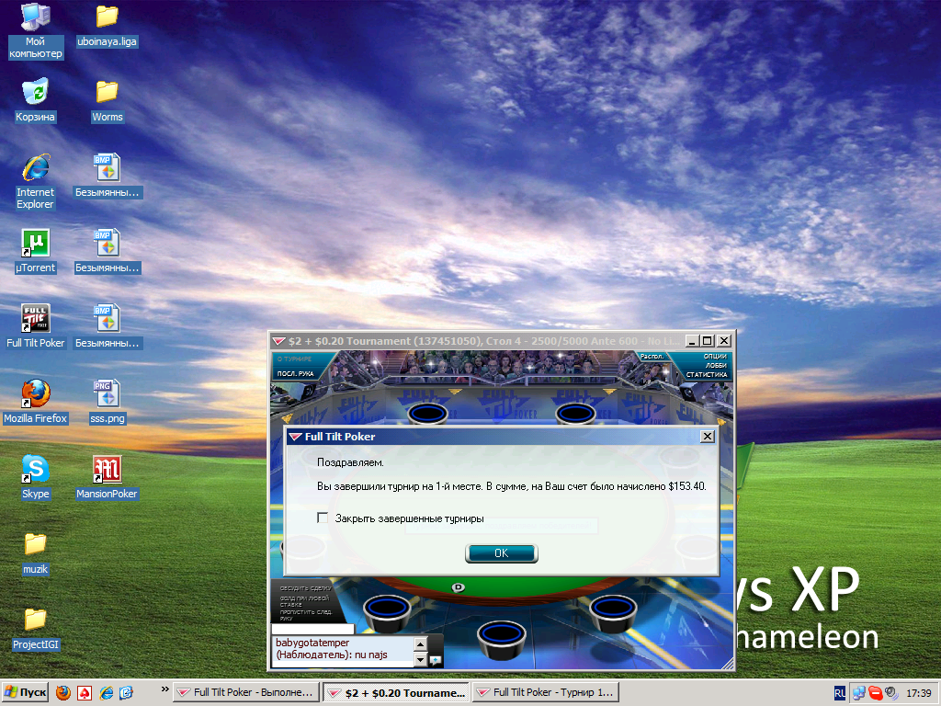Click the red tray icon
This screenshot has height=706, width=941.
click(x=876, y=693)
